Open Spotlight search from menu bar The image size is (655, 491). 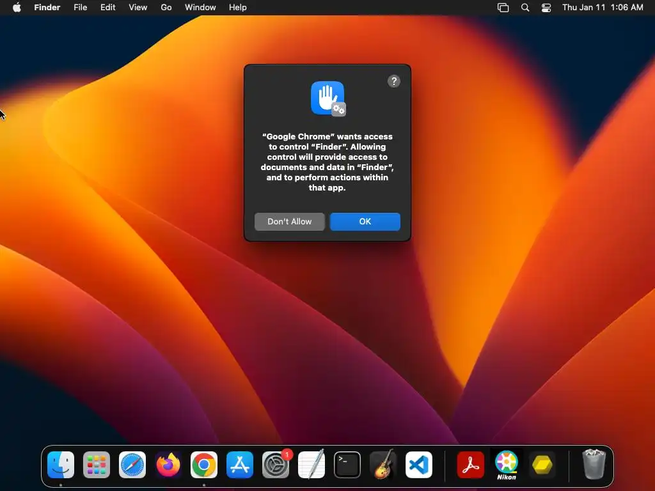pos(525,8)
